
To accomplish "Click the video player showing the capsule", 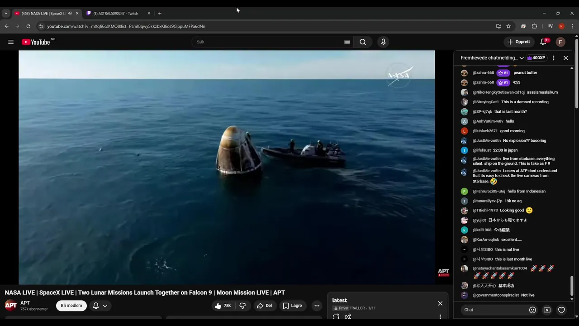I will pos(227,168).
